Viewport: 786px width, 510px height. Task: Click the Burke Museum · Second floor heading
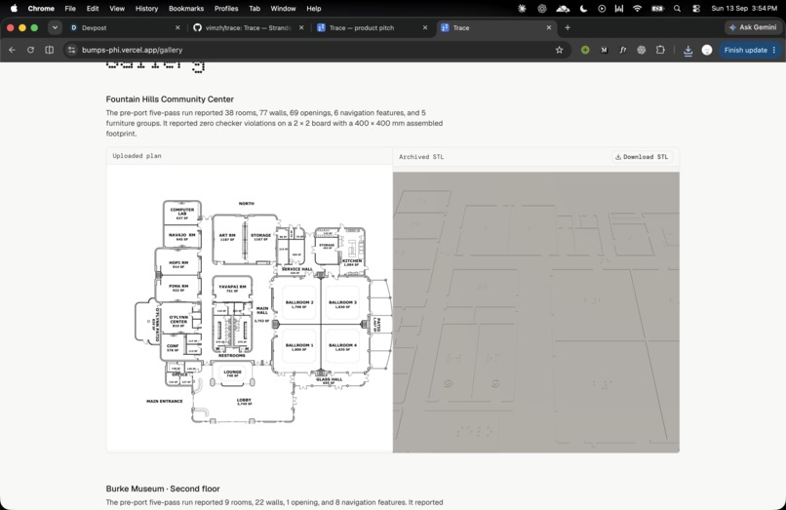click(x=163, y=489)
